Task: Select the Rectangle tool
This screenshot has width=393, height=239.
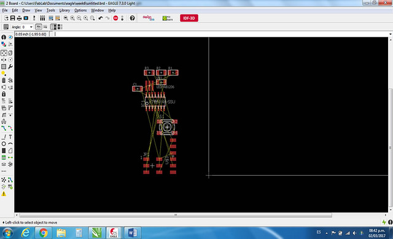Action: tap(4, 151)
